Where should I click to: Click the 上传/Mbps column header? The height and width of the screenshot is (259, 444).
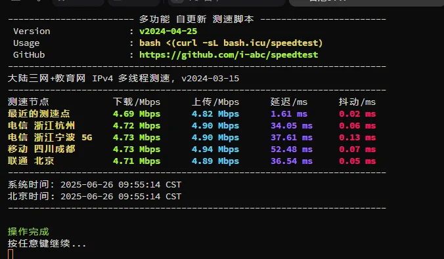point(215,102)
